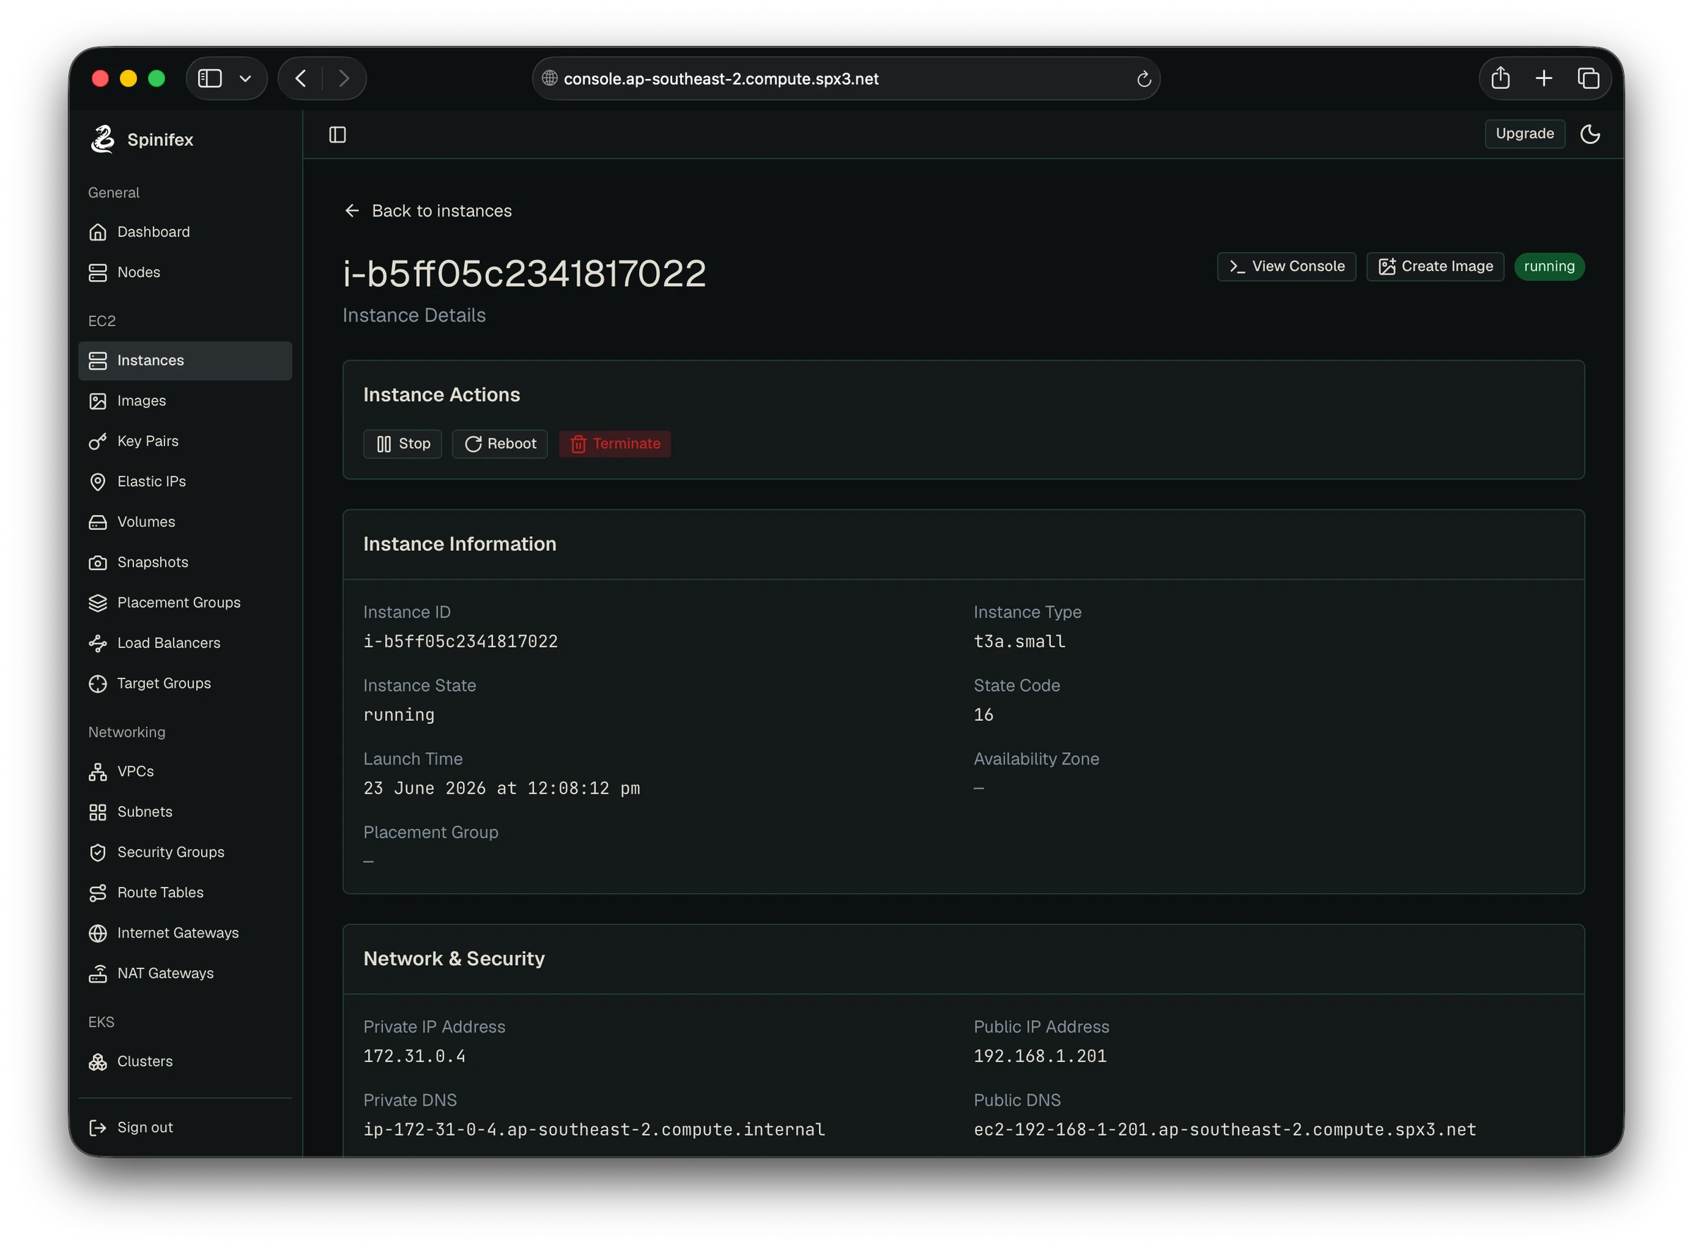Click the Security Groups shield icon
Viewport: 1693px width, 1248px height.
coord(97,852)
